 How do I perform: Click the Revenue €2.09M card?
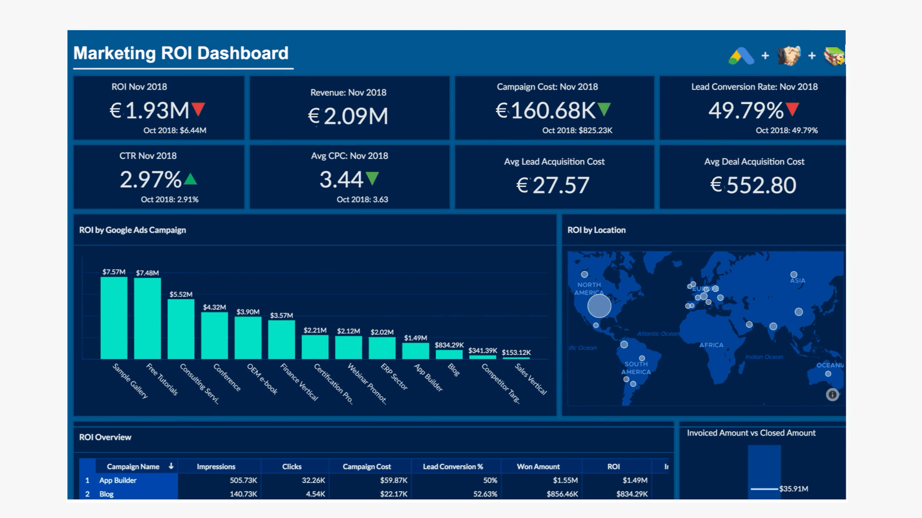[350, 108]
